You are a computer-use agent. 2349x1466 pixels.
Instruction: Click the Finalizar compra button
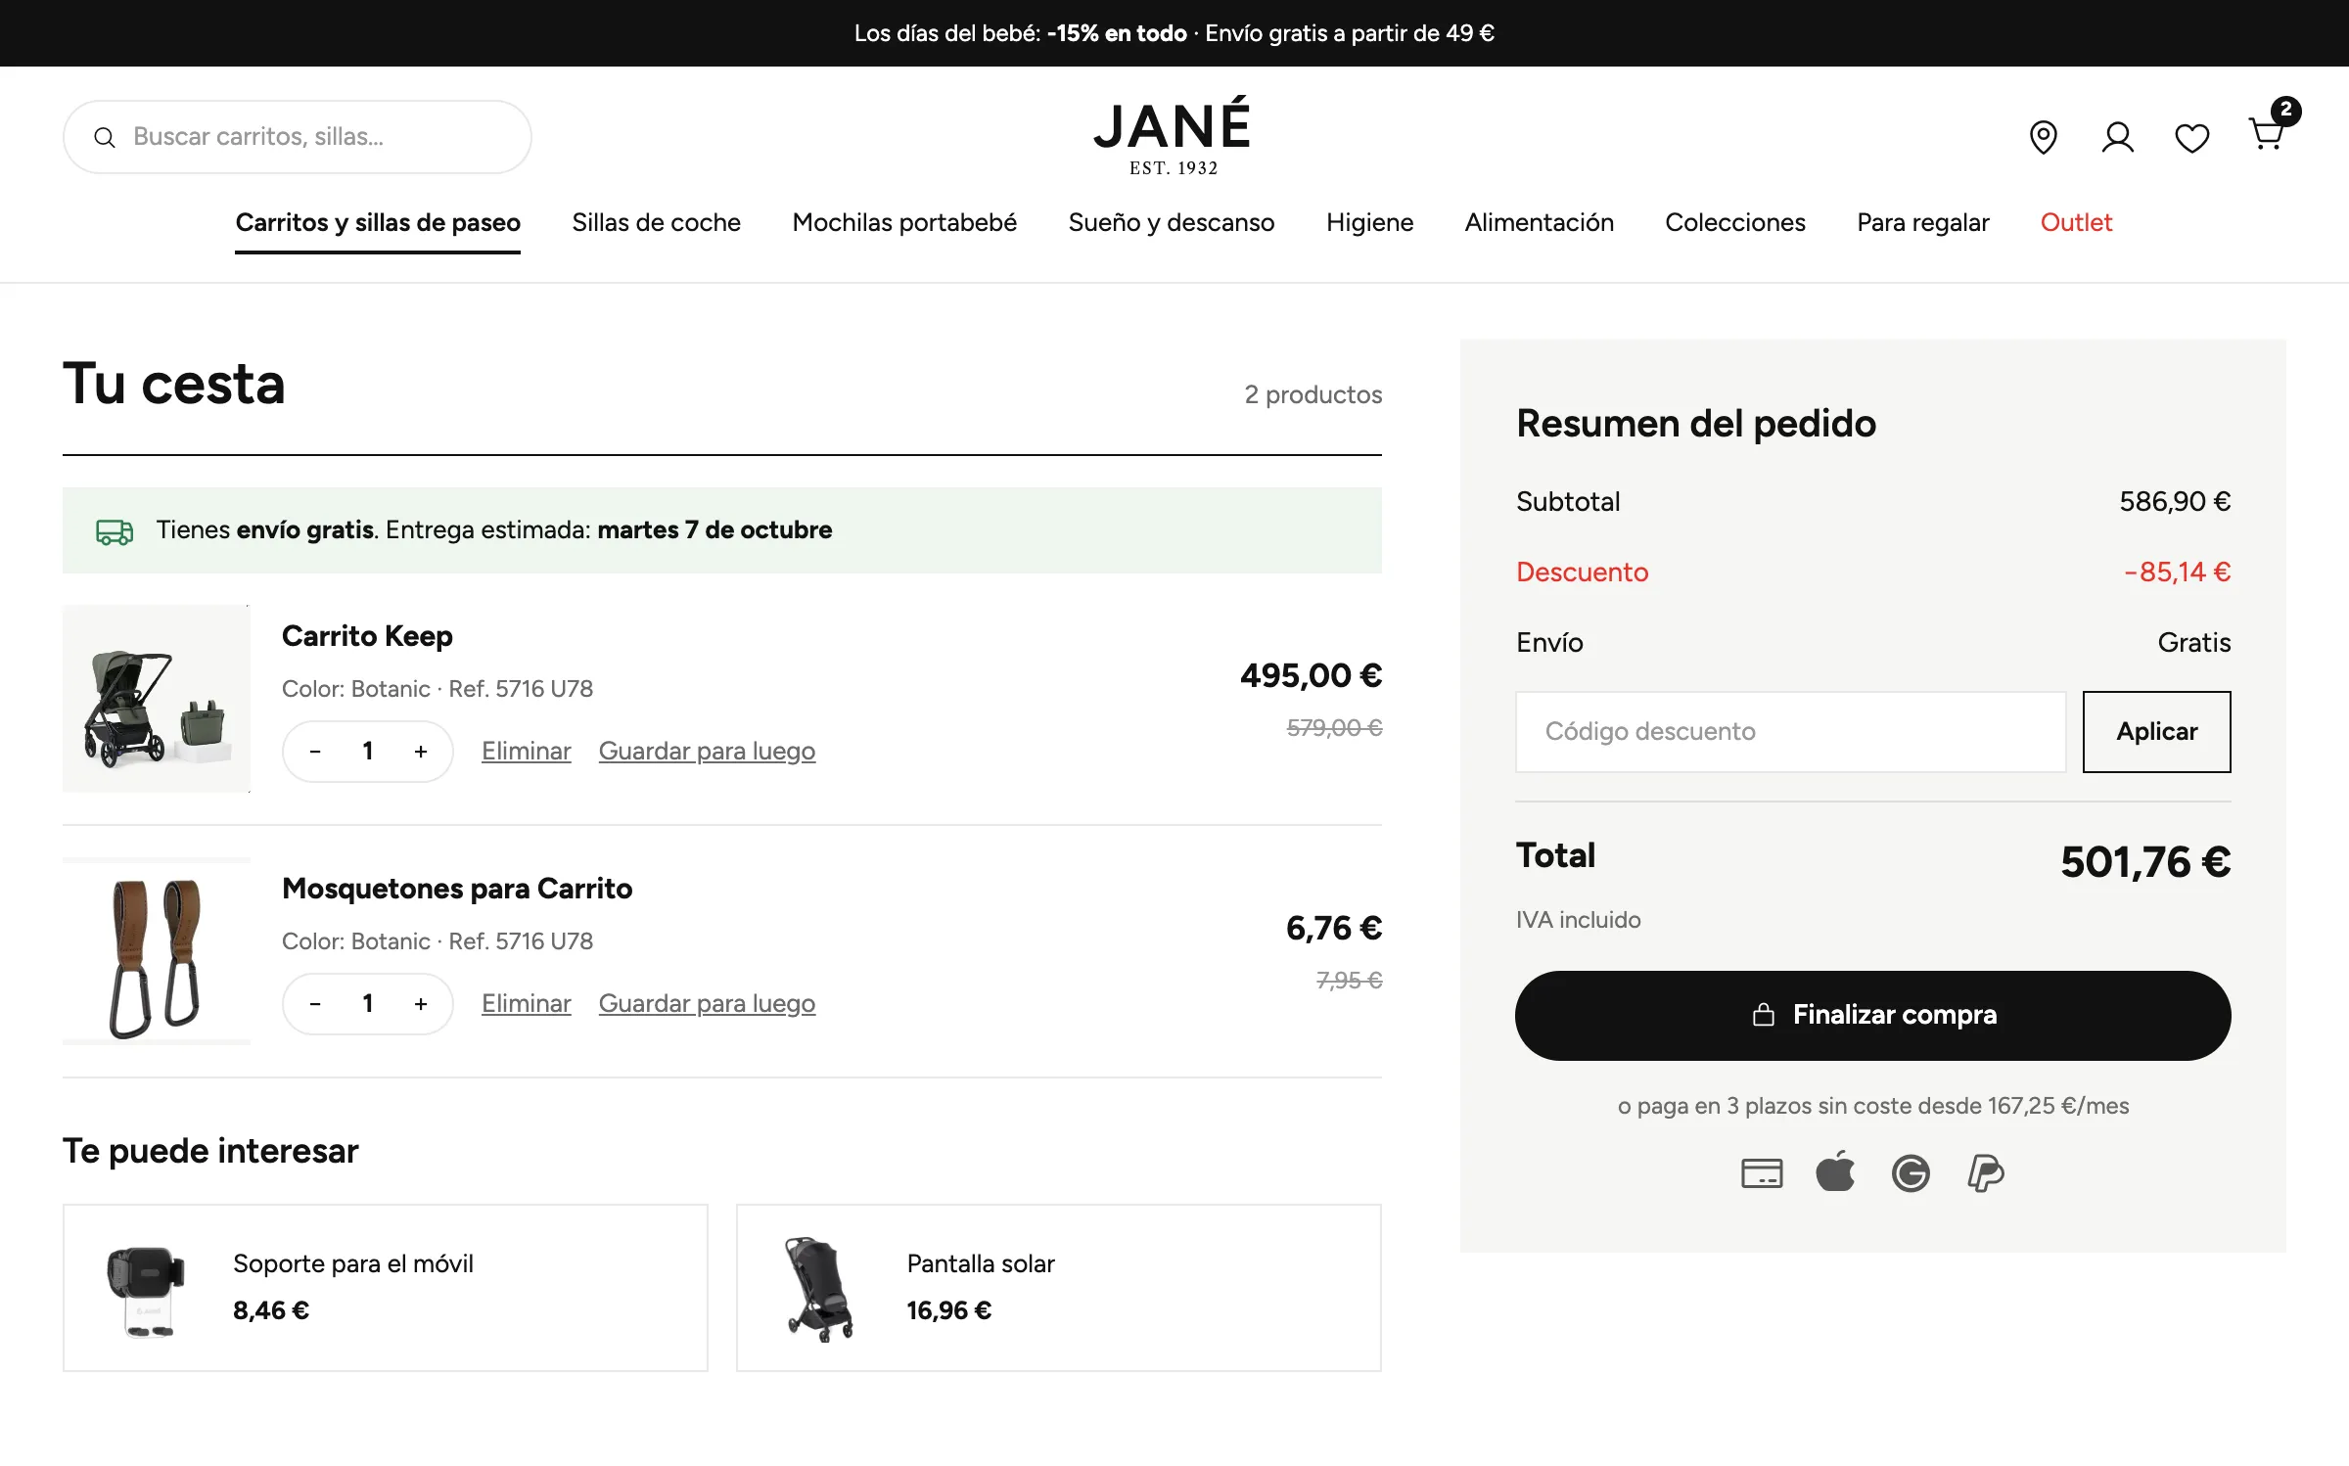[x=1872, y=1015]
